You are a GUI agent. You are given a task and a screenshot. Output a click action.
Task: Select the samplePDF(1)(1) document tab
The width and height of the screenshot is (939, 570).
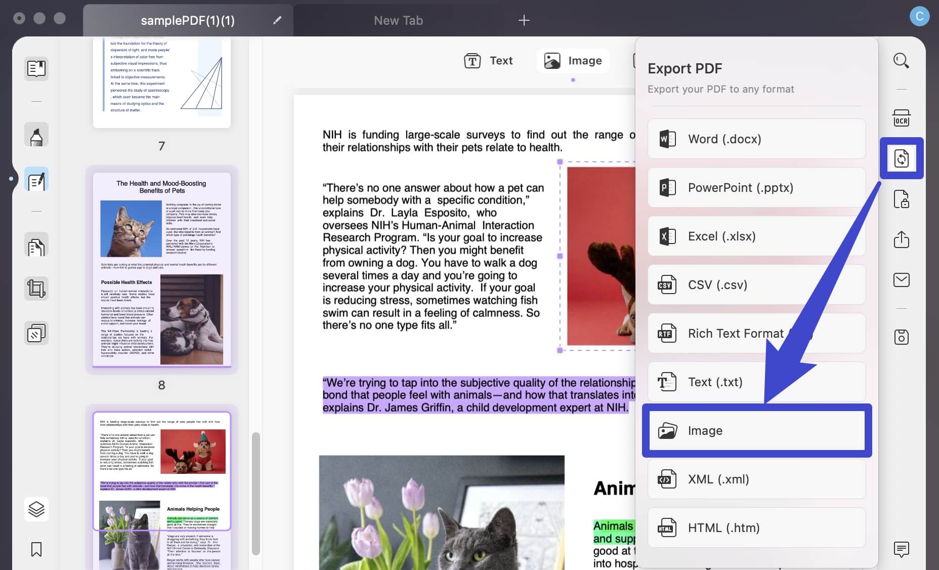pyautogui.click(x=188, y=20)
